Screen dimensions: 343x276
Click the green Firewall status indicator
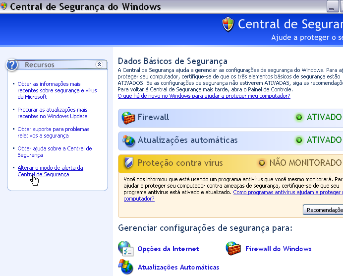(299, 117)
